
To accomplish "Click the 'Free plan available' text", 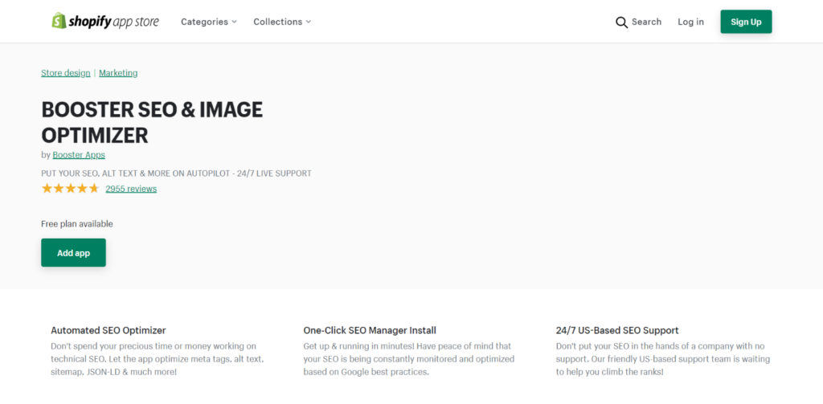I will point(77,224).
